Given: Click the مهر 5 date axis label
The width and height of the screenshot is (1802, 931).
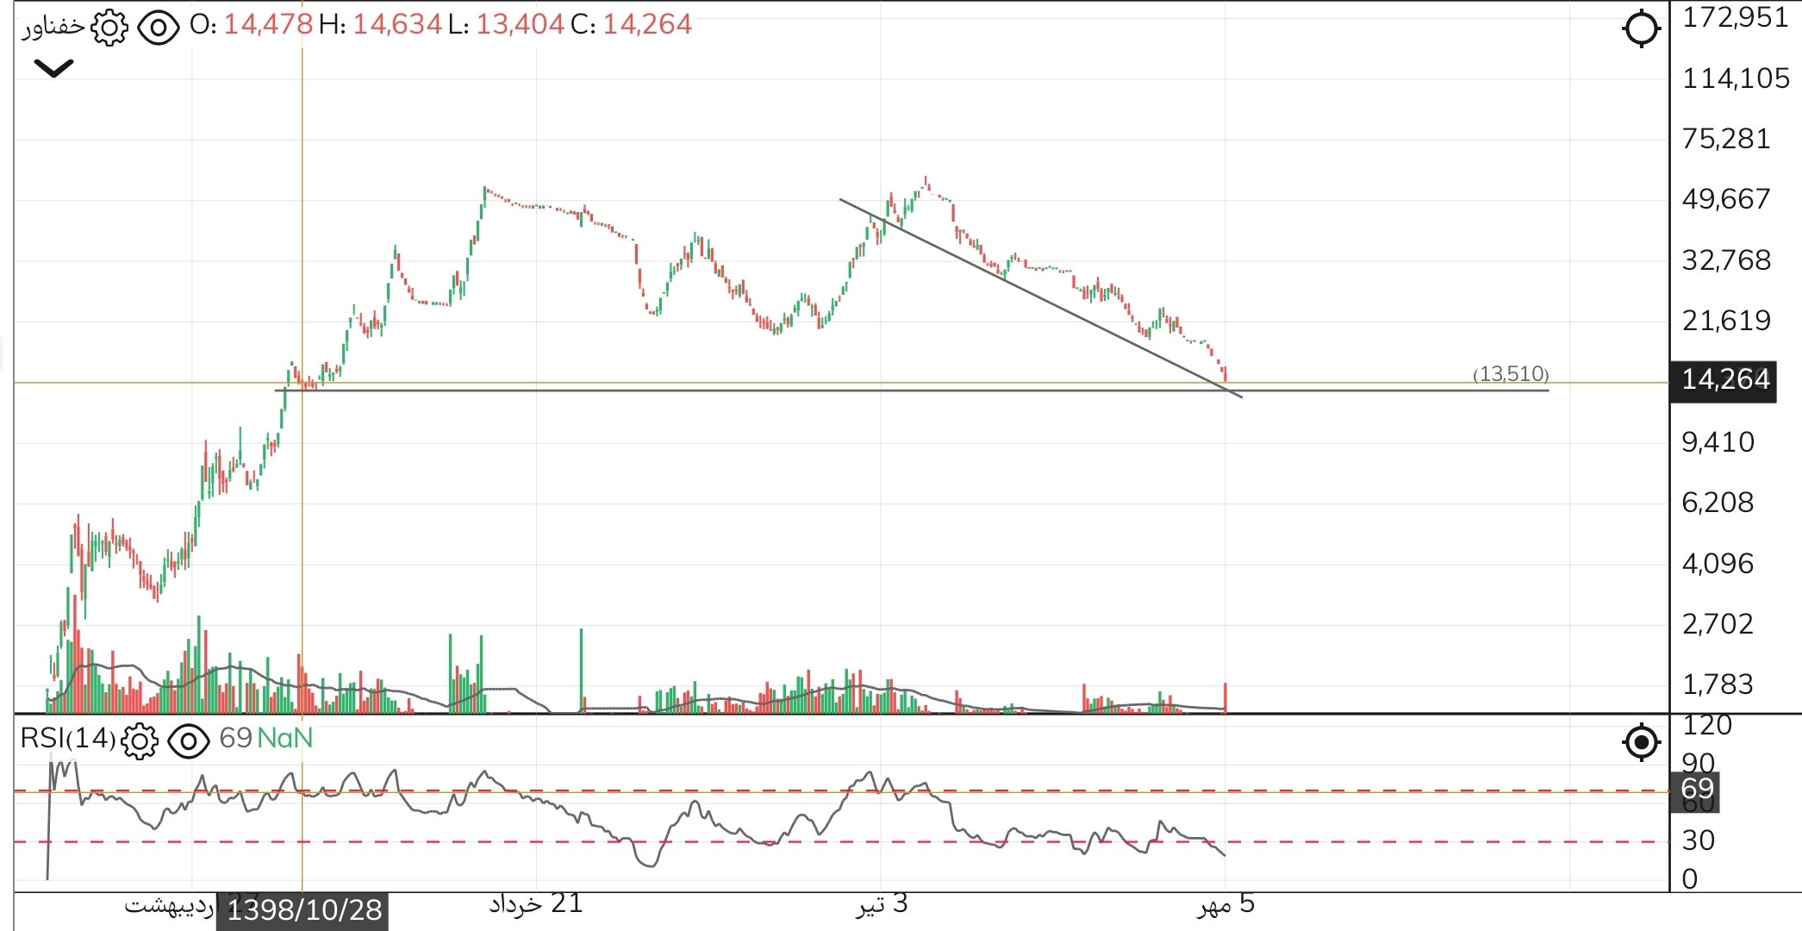Looking at the screenshot, I should (1225, 903).
